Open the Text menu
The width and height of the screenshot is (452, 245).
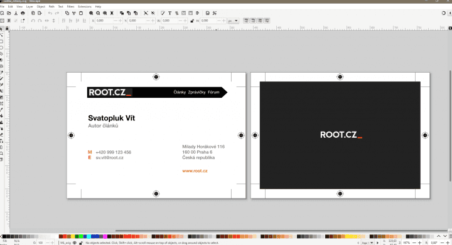click(x=60, y=6)
